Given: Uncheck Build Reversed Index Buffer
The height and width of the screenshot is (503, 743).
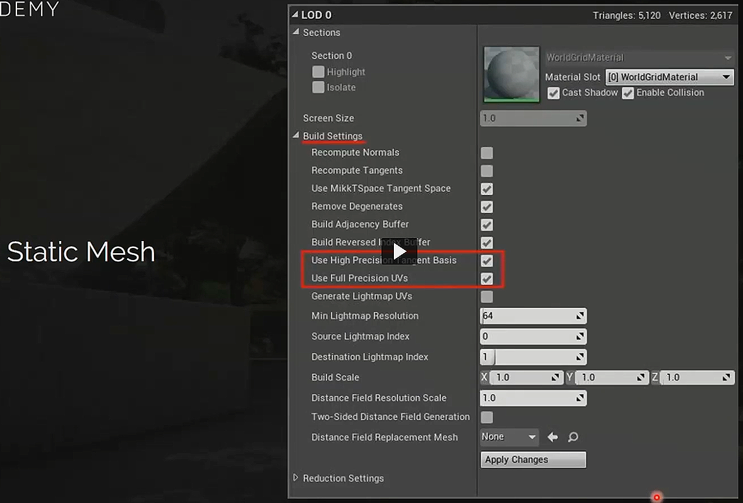Looking at the screenshot, I should tap(487, 243).
